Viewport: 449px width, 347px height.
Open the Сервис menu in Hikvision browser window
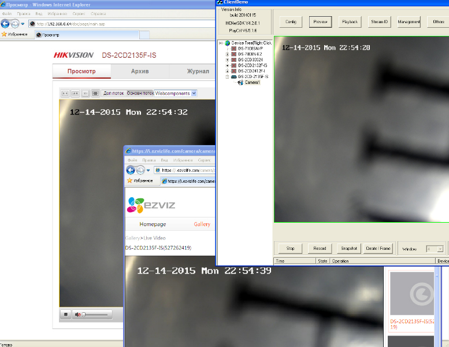pos(79,13)
